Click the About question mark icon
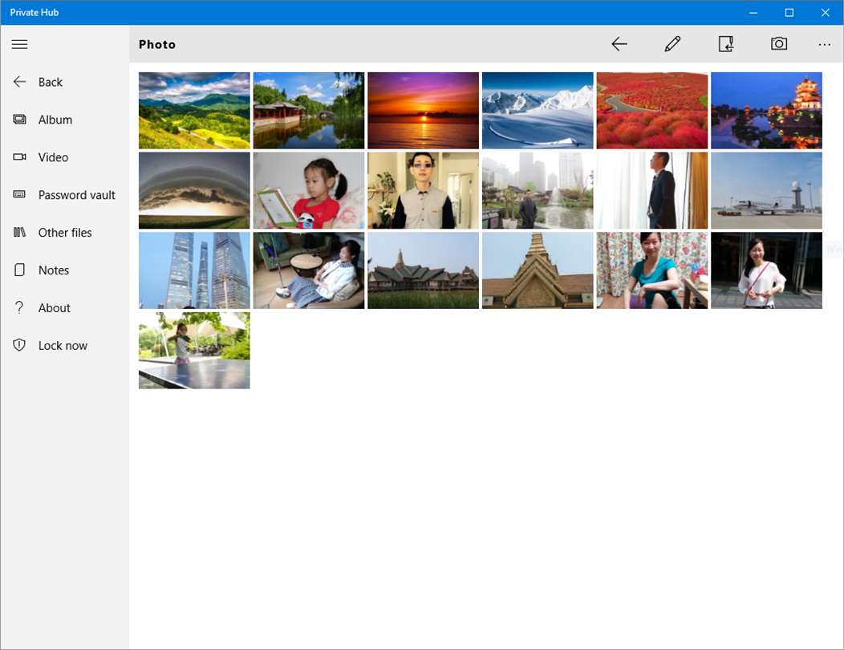The image size is (844, 650). [19, 307]
